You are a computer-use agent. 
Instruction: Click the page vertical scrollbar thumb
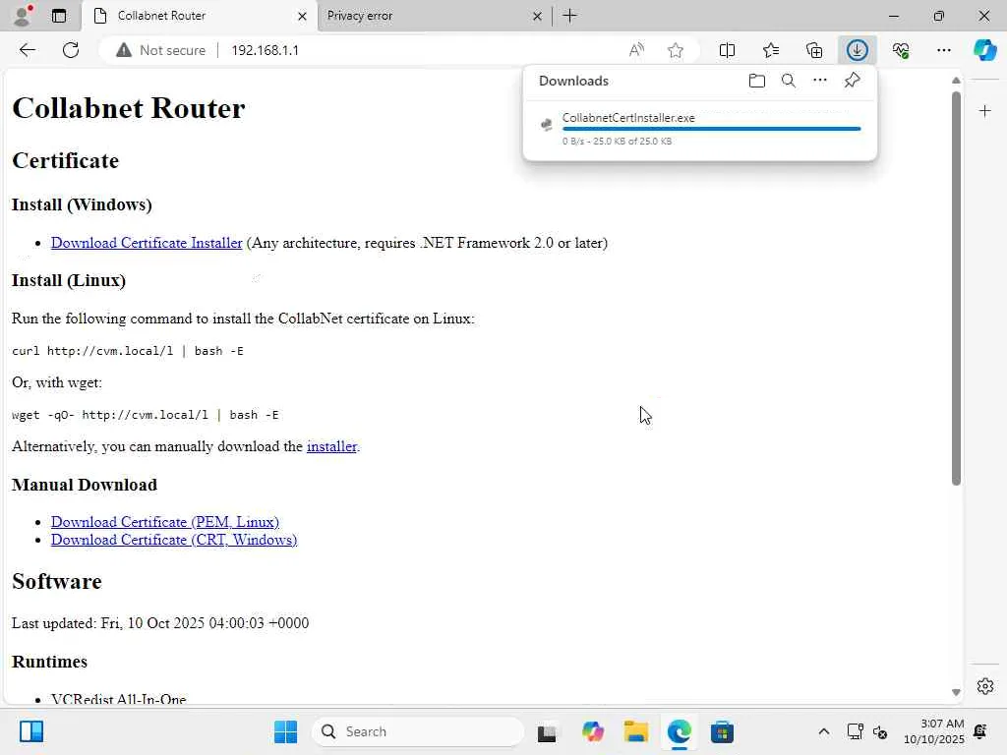tap(956, 289)
